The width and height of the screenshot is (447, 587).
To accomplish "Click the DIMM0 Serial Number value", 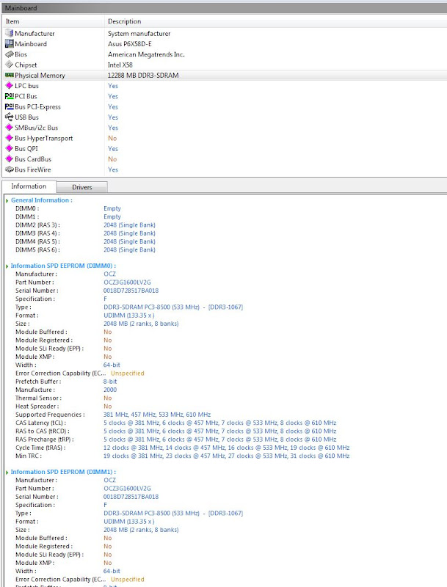I will pos(131,291).
